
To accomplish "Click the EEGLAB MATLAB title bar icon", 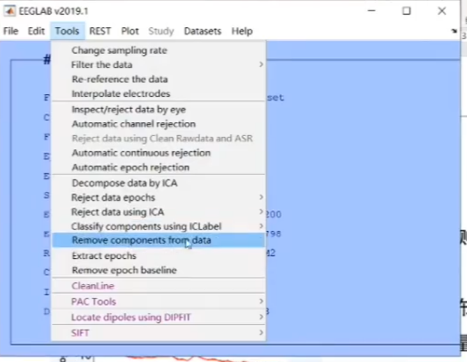I will (11, 11).
